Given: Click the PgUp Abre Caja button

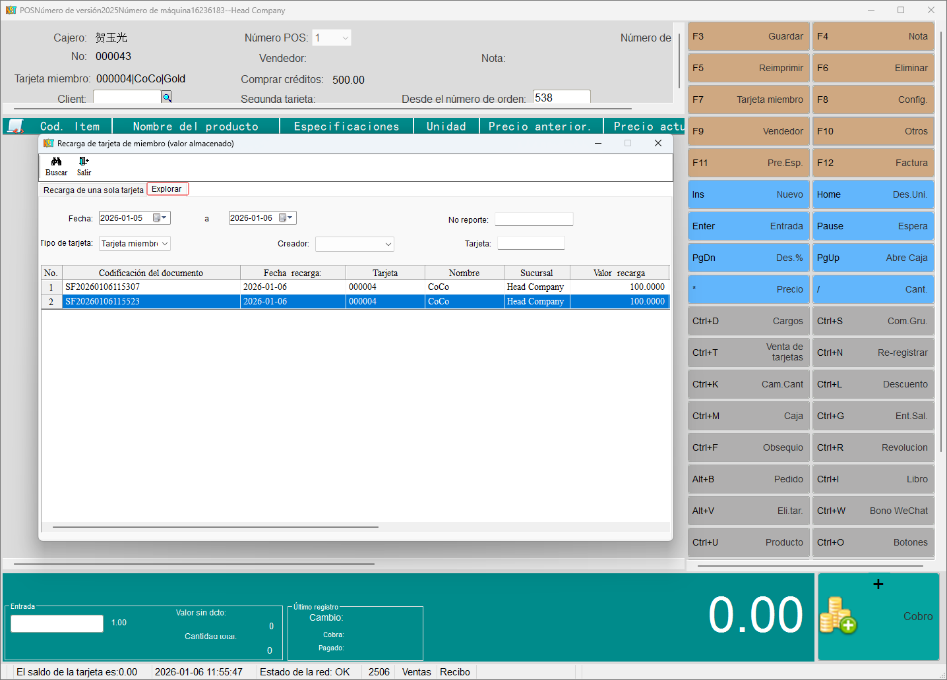Looking at the screenshot, I should (872, 258).
